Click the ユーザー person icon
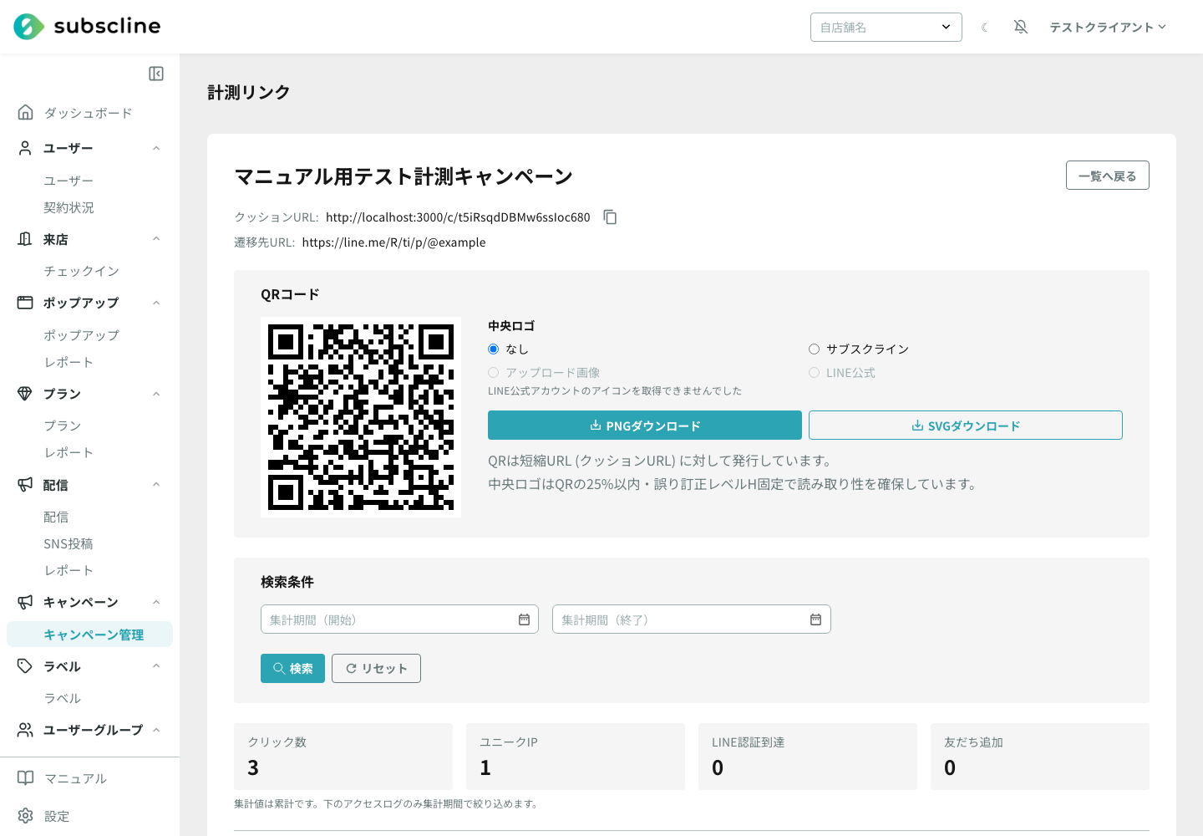The image size is (1203, 836). (26, 148)
